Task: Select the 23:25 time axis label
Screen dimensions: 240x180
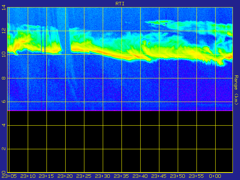Action: coord(84,176)
